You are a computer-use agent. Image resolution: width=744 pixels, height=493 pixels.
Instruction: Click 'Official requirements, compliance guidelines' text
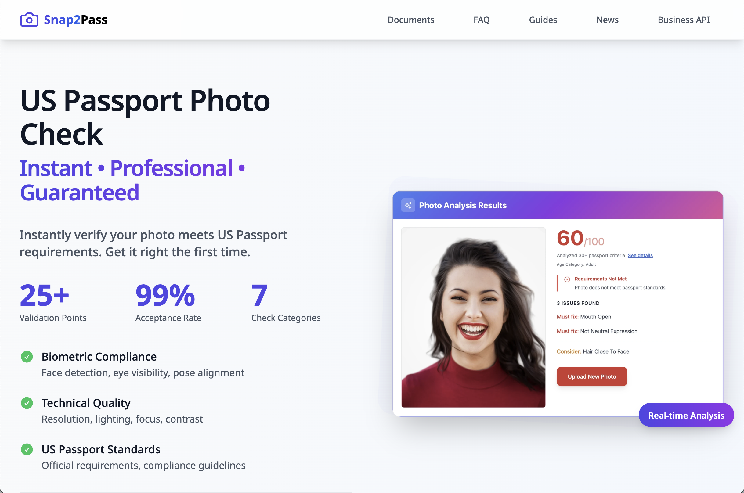pos(143,465)
